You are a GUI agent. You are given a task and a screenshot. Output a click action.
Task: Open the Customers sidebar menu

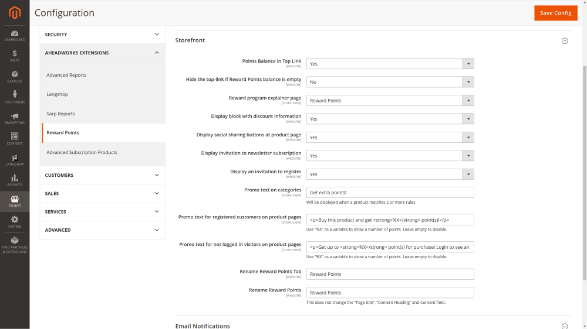(x=15, y=97)
